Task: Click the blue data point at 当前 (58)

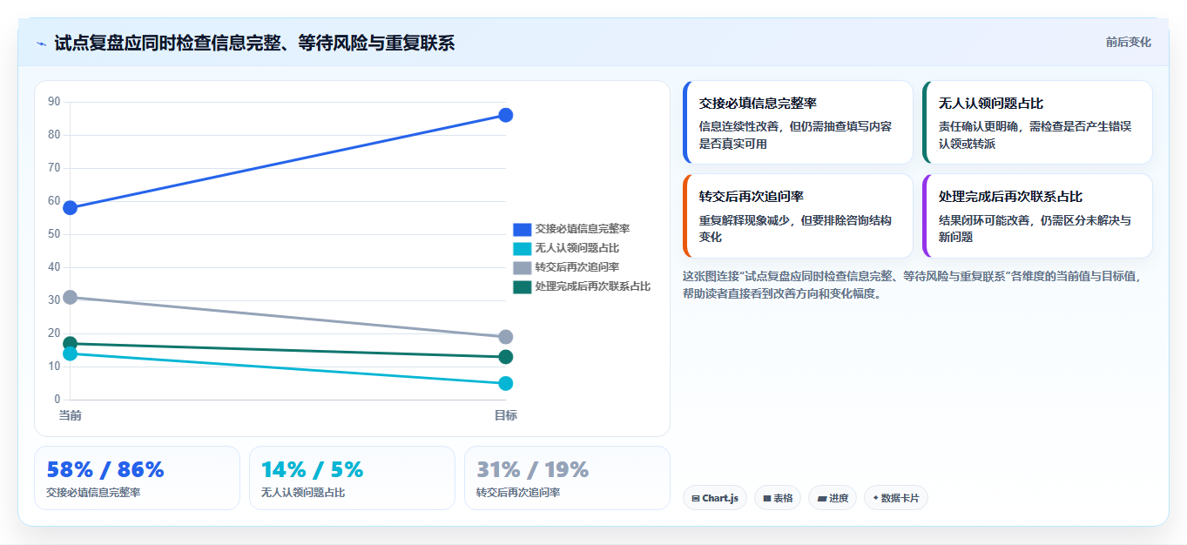Action: point(71,207)
